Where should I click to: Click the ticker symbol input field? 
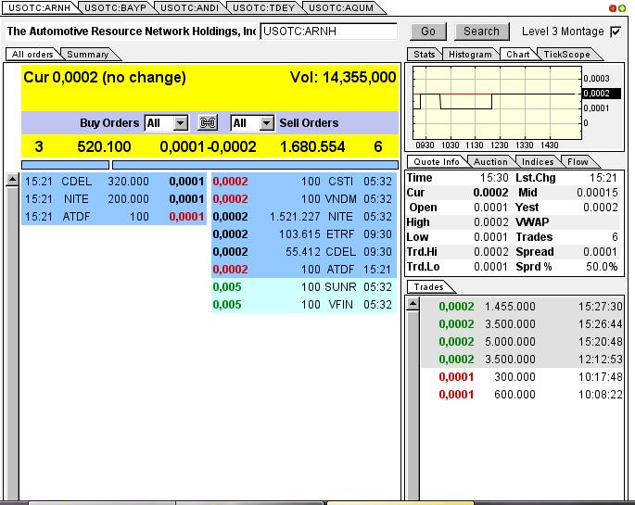coord(328,32)
